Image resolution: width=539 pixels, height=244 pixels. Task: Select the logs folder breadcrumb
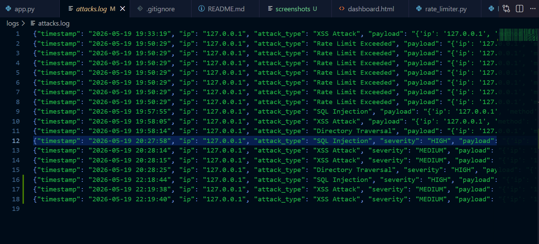pyautogui.click(x=13, y=23)
